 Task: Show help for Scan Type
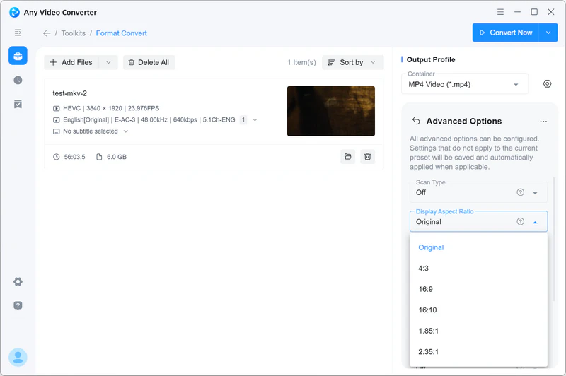click(x=520, y=192)
